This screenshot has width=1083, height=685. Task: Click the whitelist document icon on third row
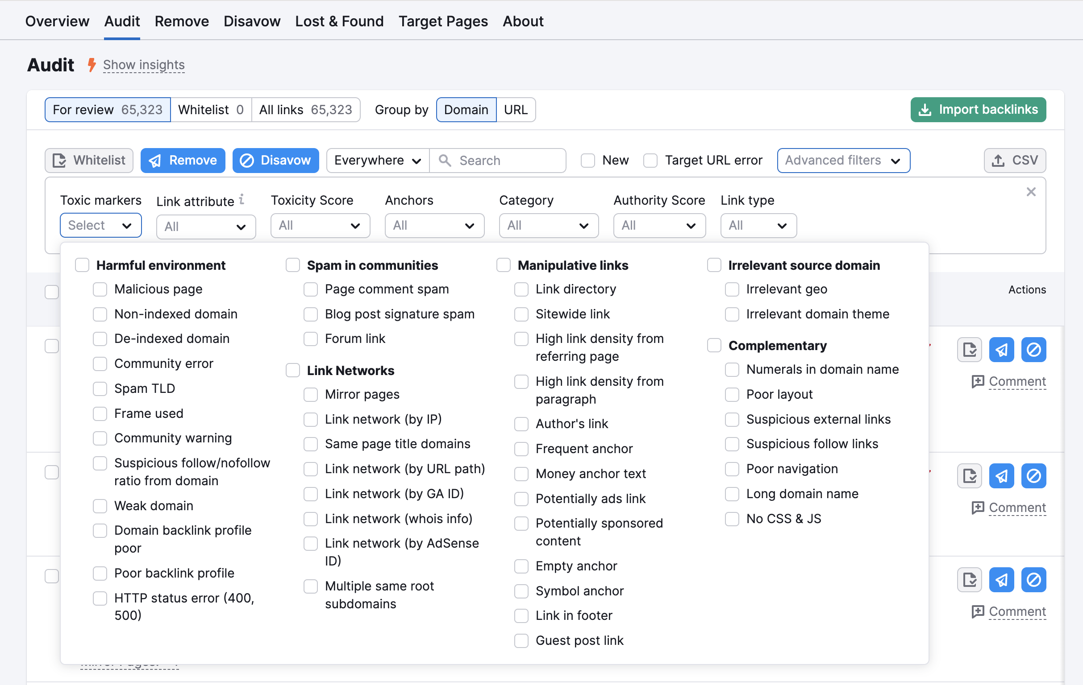point(969,579)
